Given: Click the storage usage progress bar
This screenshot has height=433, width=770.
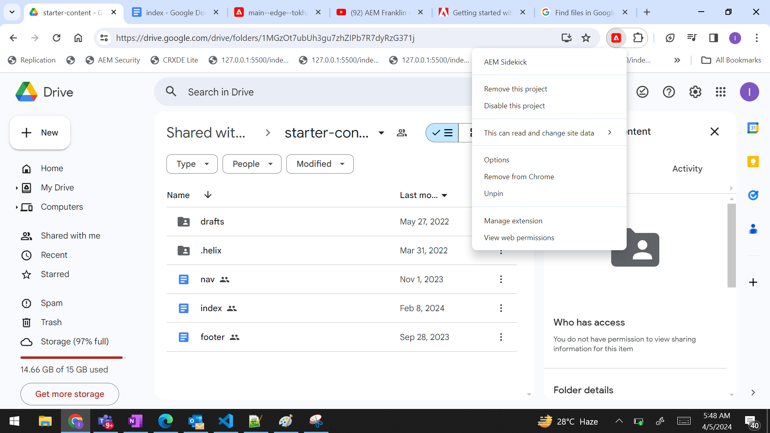Looking at the screenshot, I should pyautogui.click(x=71, y=357).
